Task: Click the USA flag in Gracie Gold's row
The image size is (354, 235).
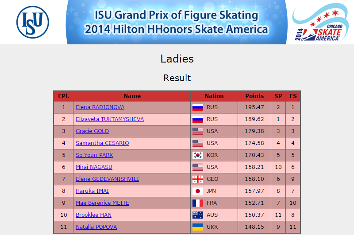Action: [197, 131]
